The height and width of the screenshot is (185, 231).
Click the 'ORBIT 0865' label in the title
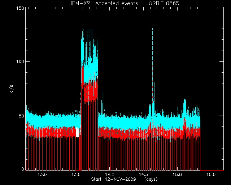(x=164, y=3)
